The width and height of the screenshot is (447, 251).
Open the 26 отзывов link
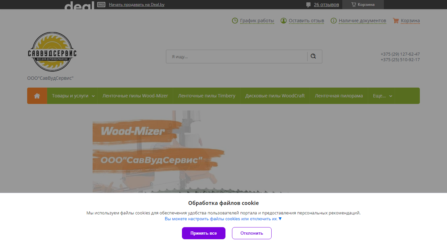326,5
